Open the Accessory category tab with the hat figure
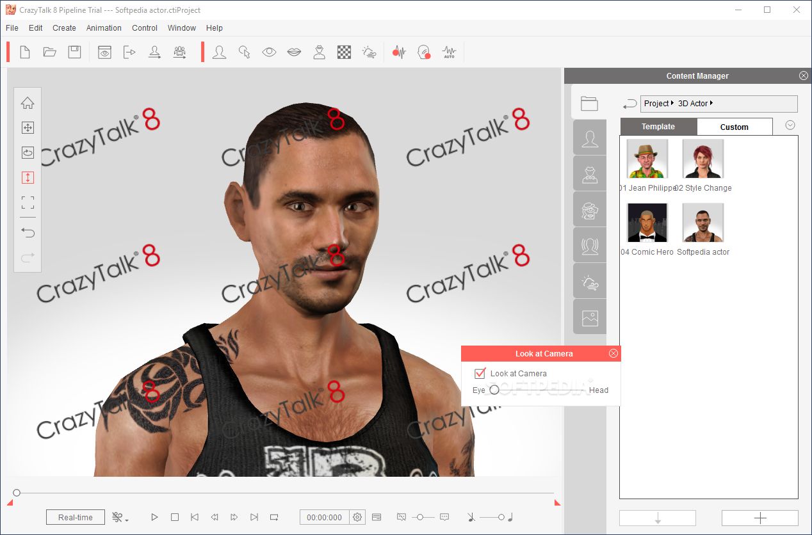 coord(590,174)
